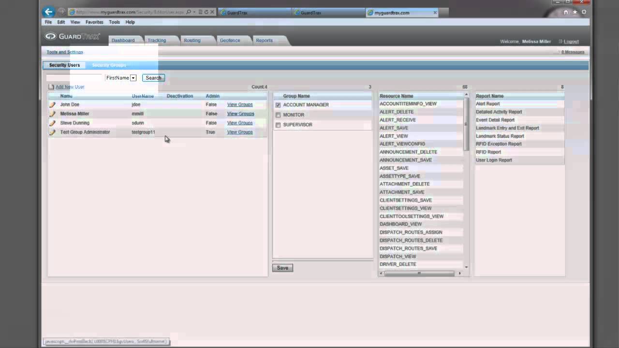Viewport: 619px width, 348px height.
Task: Switch to the second GuardTrax browser tab
Action: pyautogui.click(x=329, y=13)
